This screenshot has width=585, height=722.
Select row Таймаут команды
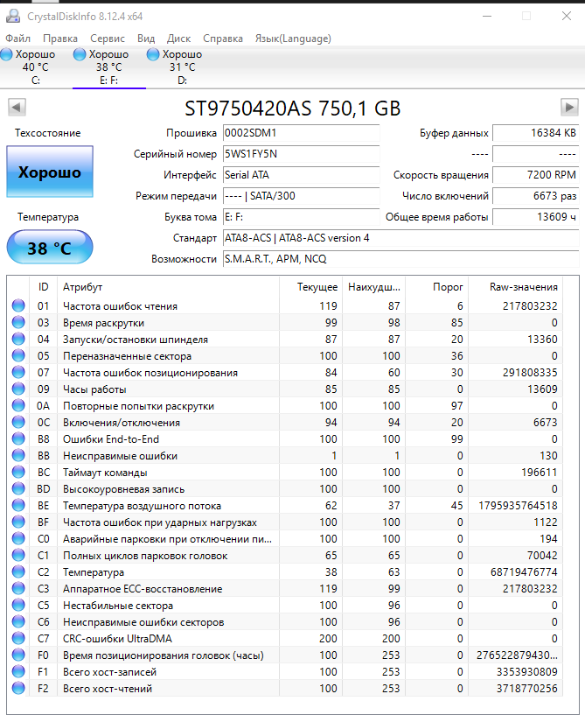(x=285, y=473)
